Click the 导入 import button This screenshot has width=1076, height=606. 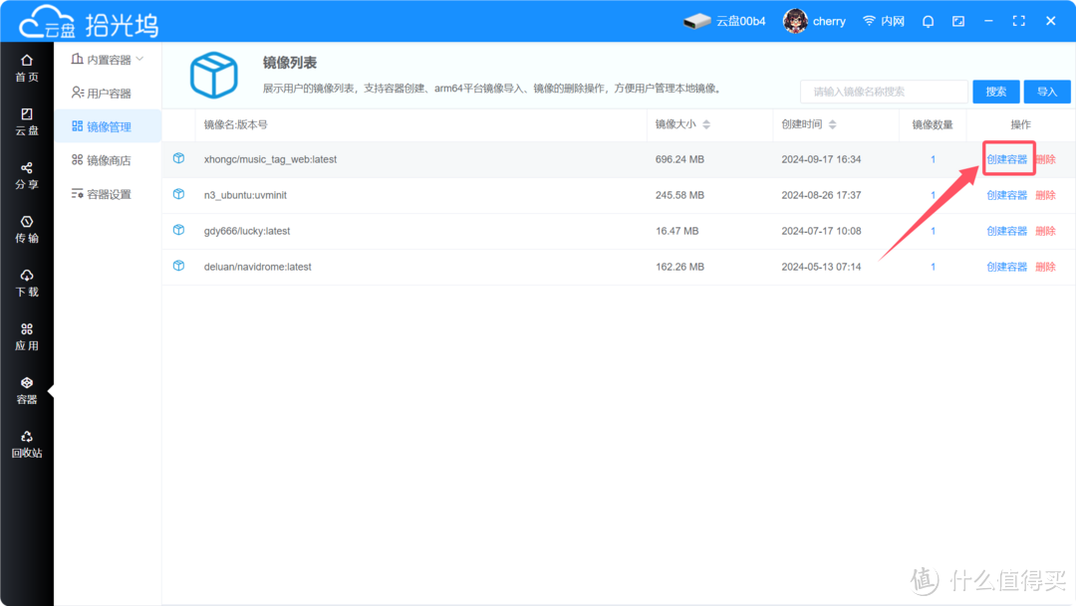pyautogui.click(x=1047, y=91)
